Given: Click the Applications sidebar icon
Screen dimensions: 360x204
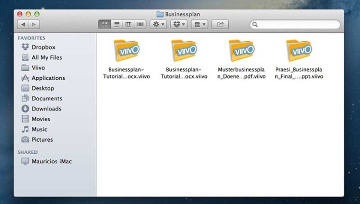Looking at the screenshot, I should (x=25, y=78).
